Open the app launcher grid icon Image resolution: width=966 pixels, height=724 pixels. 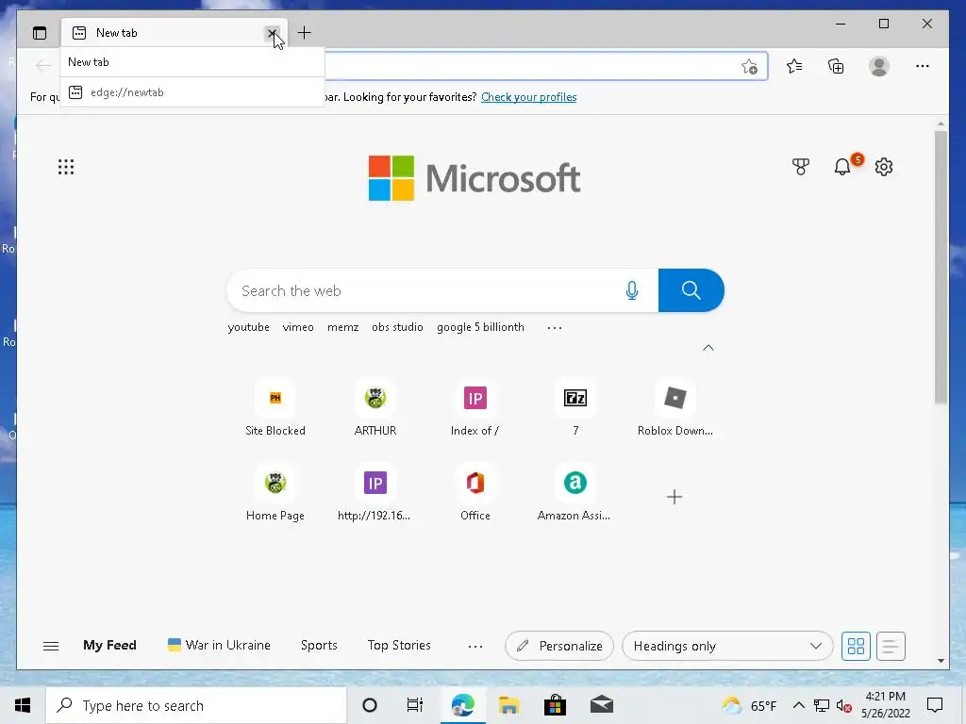pyautogui.click(x=66, y=167)
